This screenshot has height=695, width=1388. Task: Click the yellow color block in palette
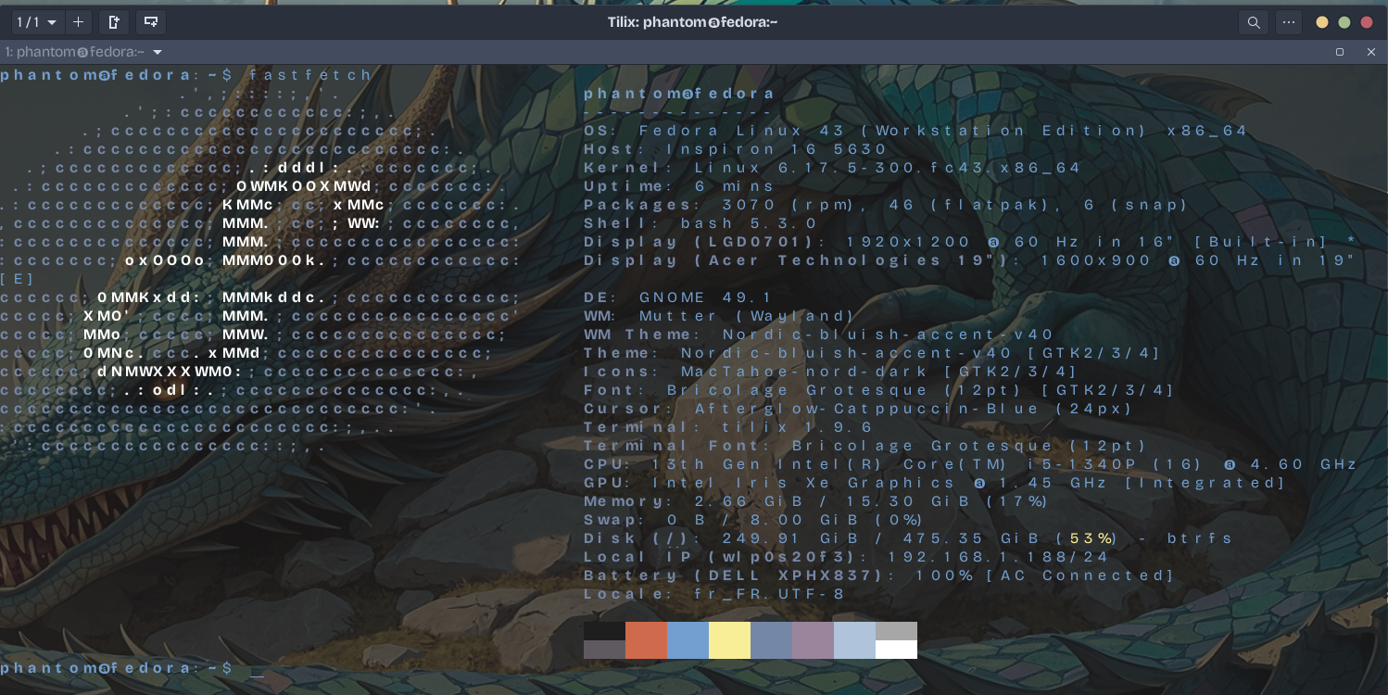(x=729, y=640)
